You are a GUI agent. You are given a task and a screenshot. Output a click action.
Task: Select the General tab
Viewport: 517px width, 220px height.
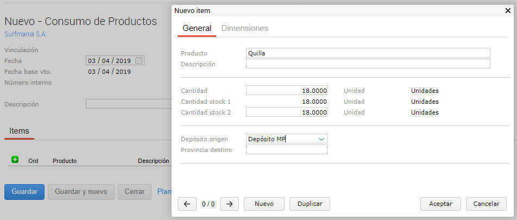point(197,28)
